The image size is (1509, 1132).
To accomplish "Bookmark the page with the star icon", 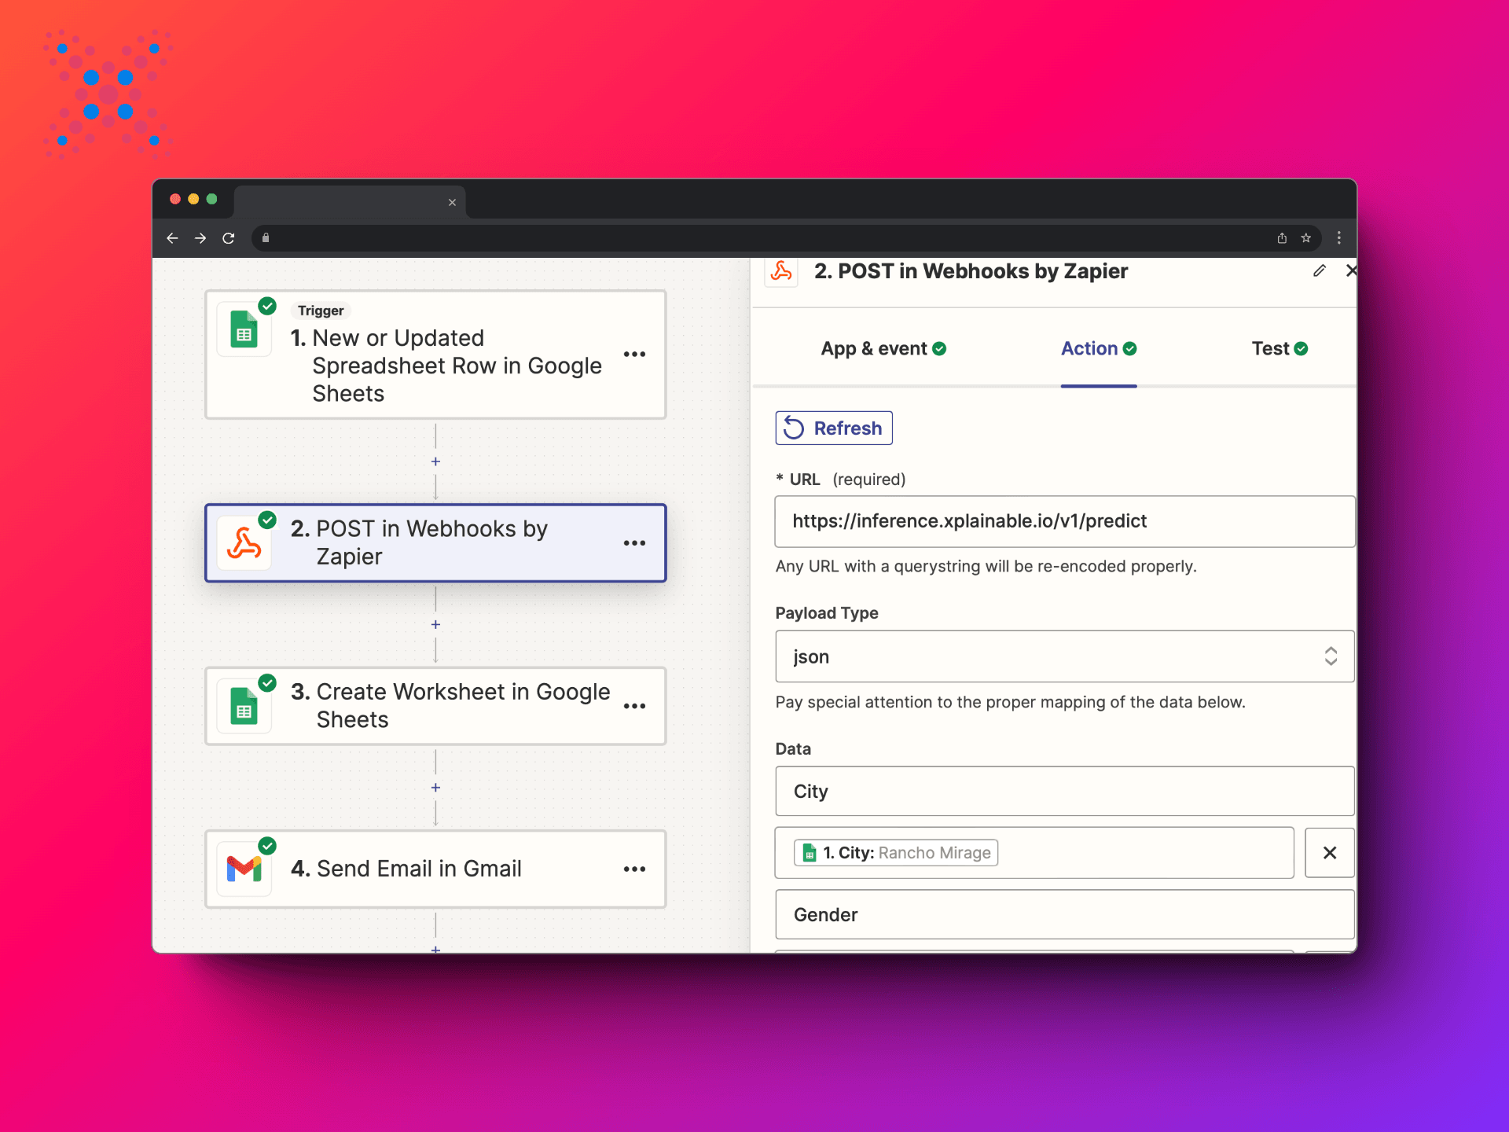I will pos(1306,238).
